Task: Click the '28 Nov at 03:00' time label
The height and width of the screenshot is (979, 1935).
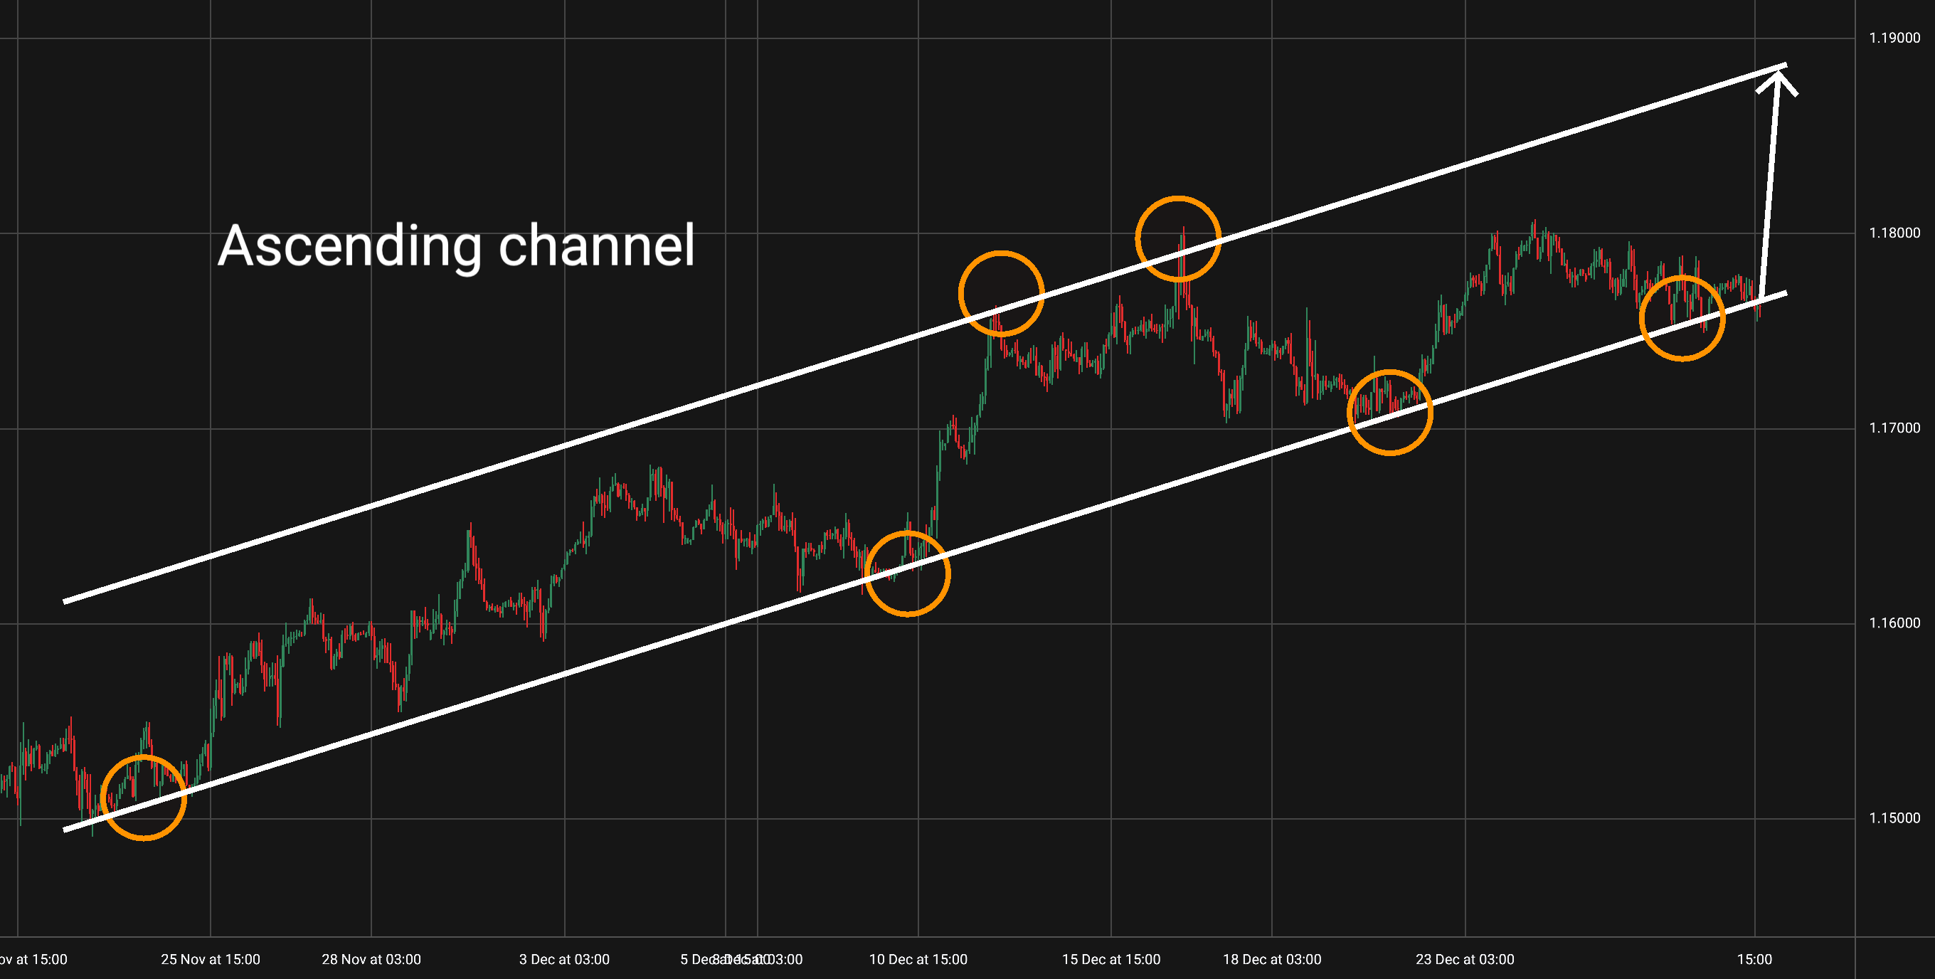Action: click(x=371, y=960)
